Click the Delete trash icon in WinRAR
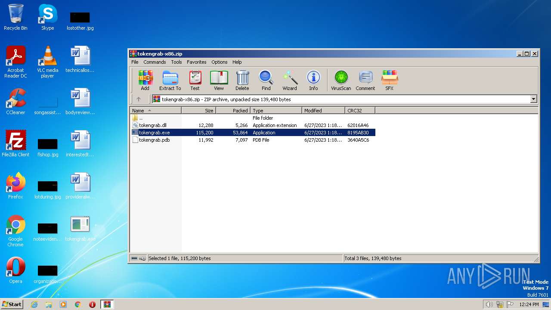551x310 pixels. tap(242, 81)
